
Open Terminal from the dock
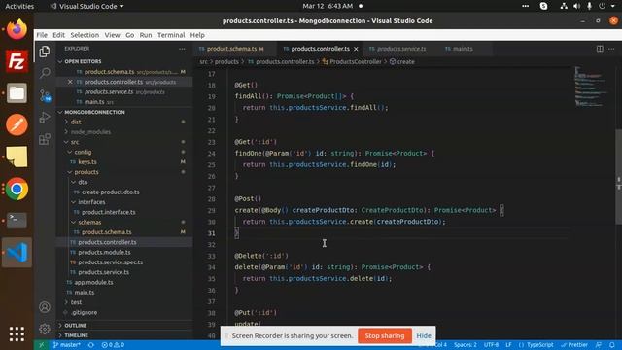[17, 221]
